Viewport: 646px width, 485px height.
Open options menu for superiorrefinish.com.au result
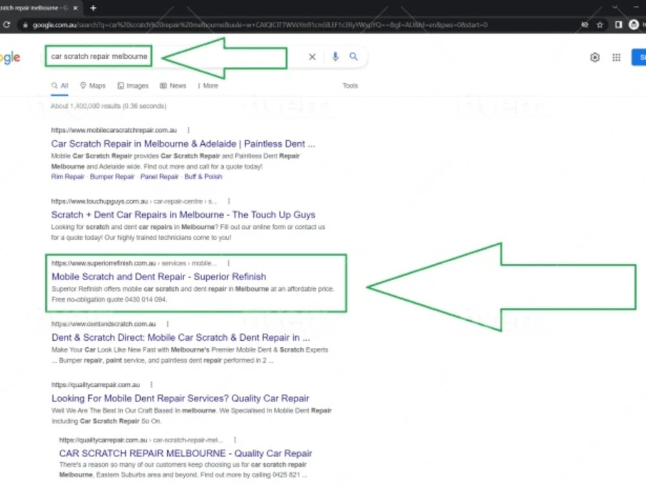[x=229, y=263]
